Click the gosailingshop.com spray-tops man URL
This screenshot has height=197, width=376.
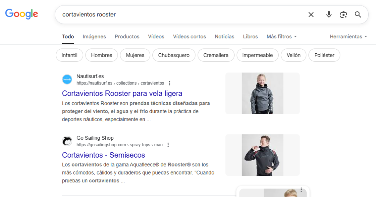(119, 145)
